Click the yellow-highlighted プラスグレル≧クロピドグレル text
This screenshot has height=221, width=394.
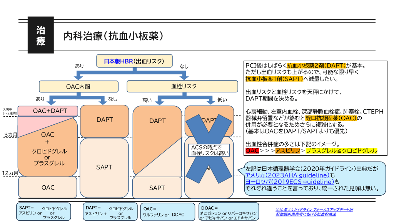pyautogui.click(x=341, y=151)
